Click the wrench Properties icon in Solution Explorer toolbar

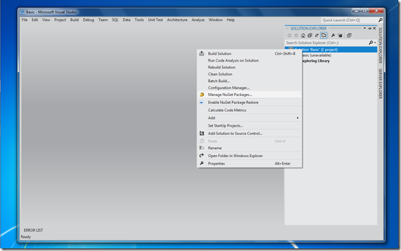coord(333,36)
